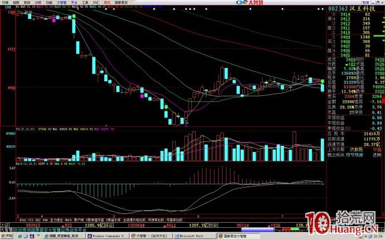Click the magenta up-arrow marker mid-chart
Screen dimensions: 385x240
click(142, 96)
